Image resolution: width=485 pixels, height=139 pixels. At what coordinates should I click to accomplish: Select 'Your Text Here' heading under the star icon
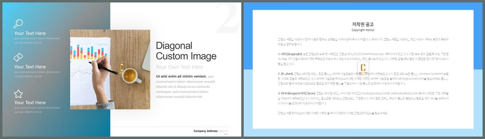coord(30,103)
